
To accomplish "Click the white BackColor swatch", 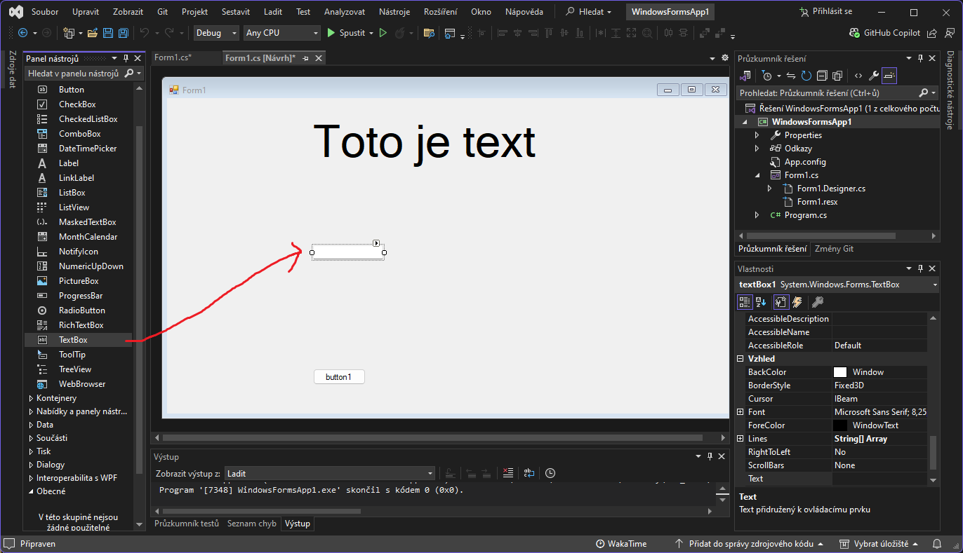I will click(839, 372).
